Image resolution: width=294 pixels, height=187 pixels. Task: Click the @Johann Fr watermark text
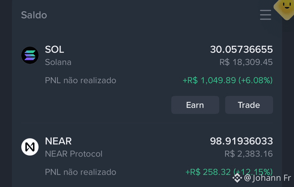[267, 178]
